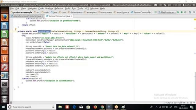Open the VCS menu

86,8
